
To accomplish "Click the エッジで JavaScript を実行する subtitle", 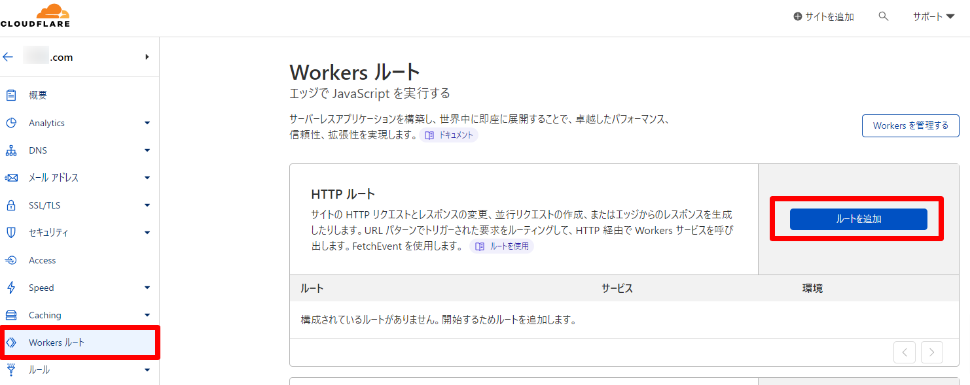I will pos(370,93).
